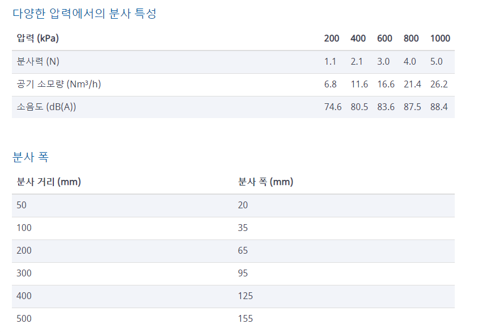
Task: Click the 125 spray width value
Action: pyautogui.click(x=246, y=296)
